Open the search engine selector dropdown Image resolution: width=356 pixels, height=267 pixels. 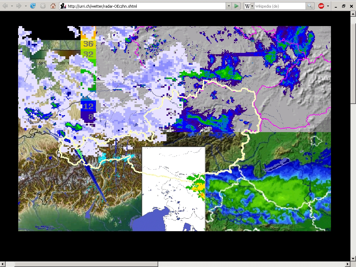[252, 6]
